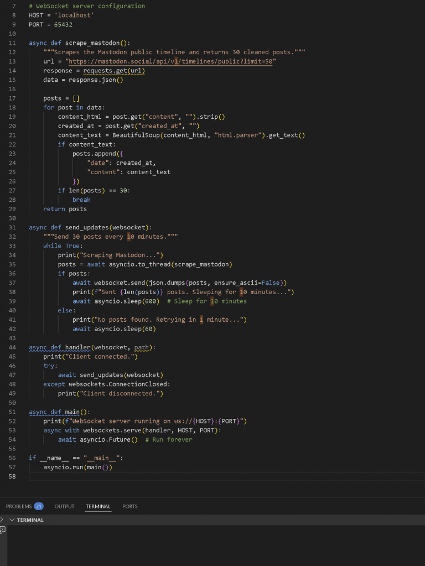Click the 'localhost' string on the HOST line
This screenshot has height=566, width=425.
click(x=74, y=15)
